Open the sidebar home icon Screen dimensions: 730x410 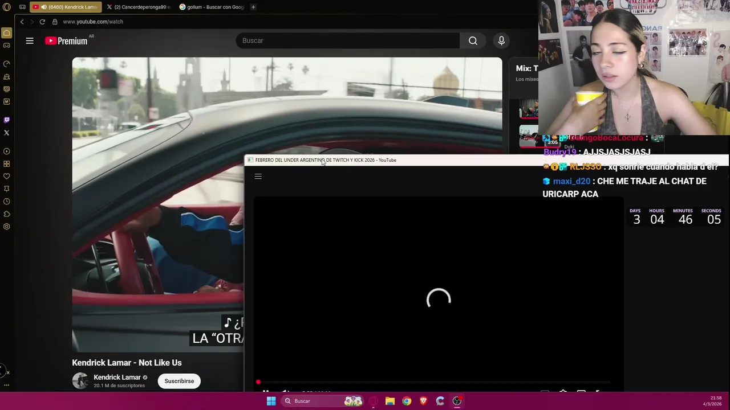click(x=7, y=33)
